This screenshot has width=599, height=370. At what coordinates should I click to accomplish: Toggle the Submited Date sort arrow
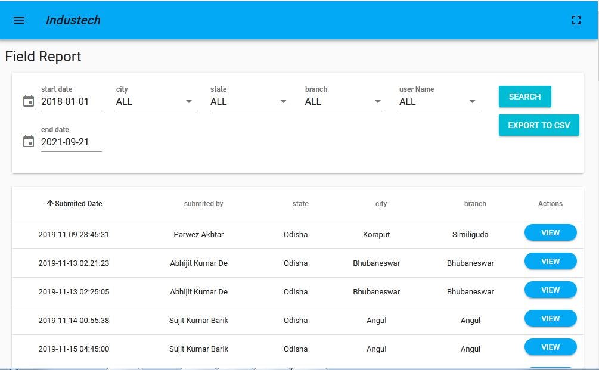coord(50,203)
